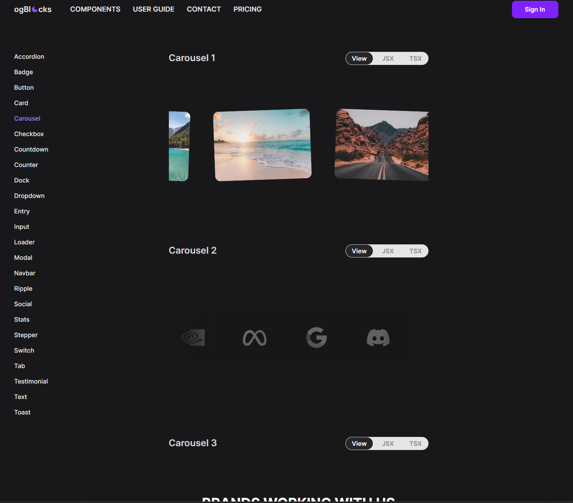Open Accordion in the sidebar

coord(29,56)
